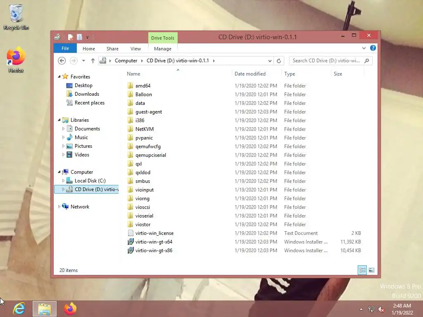Screen dimensions: 423x317
Task: Expand the ribbon with the chevron
Action: point(364,48)
